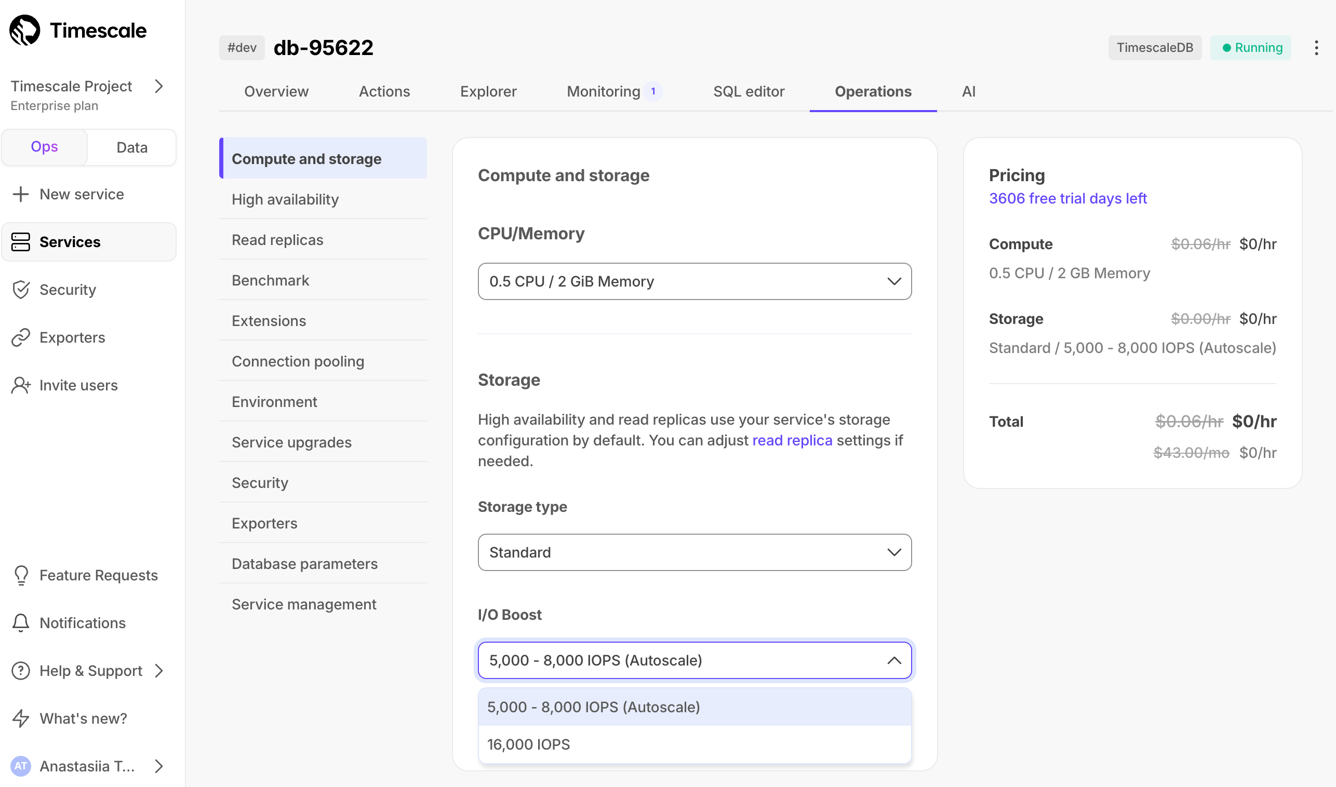Click the Security shield icon in sidebar
This screenshot has width=1336, height=787.
21,290
